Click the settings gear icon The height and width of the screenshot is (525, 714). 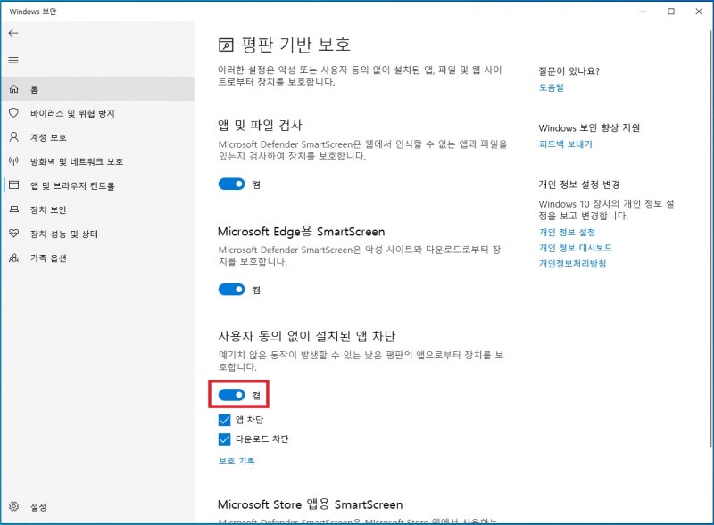(x=14, y=506)
